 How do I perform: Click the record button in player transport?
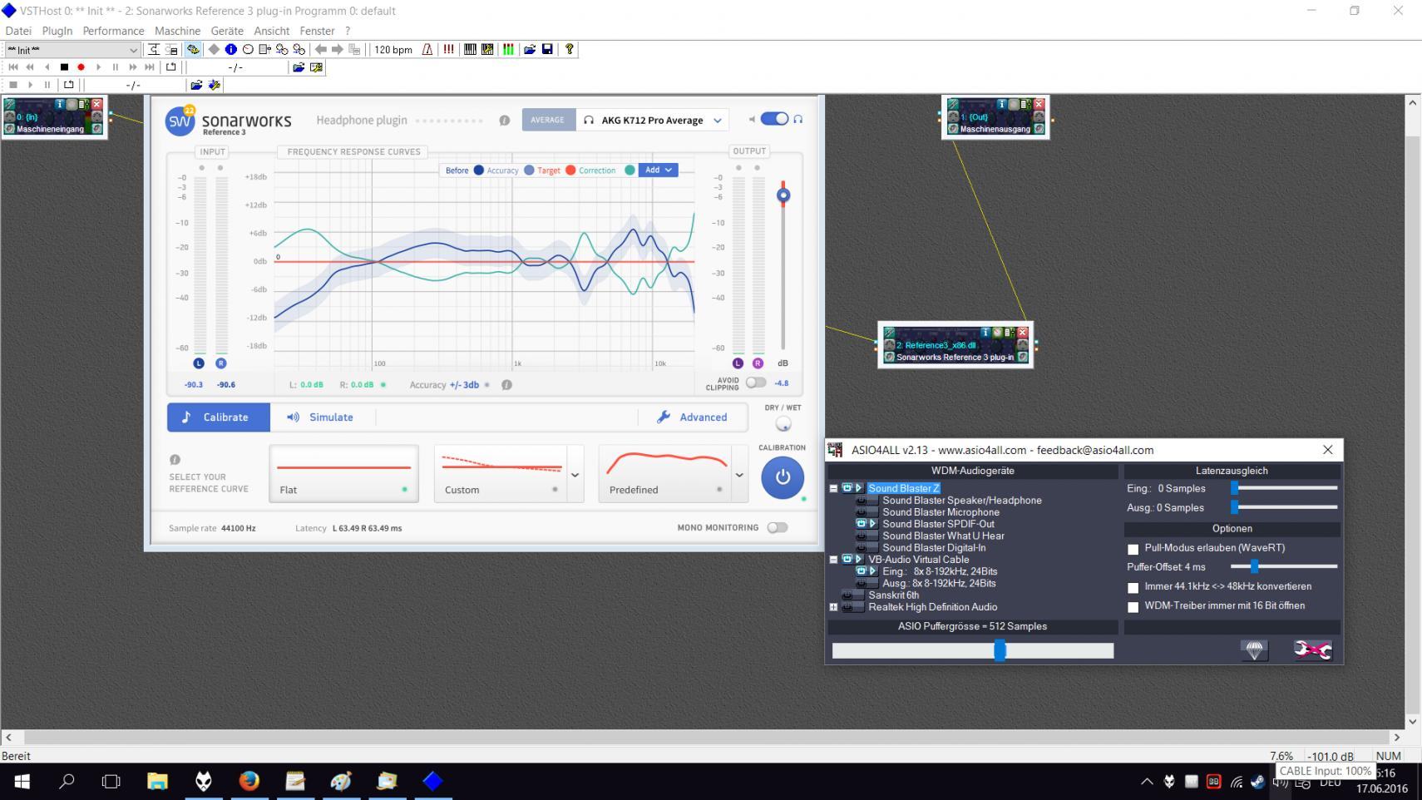(x=81, y=67)
